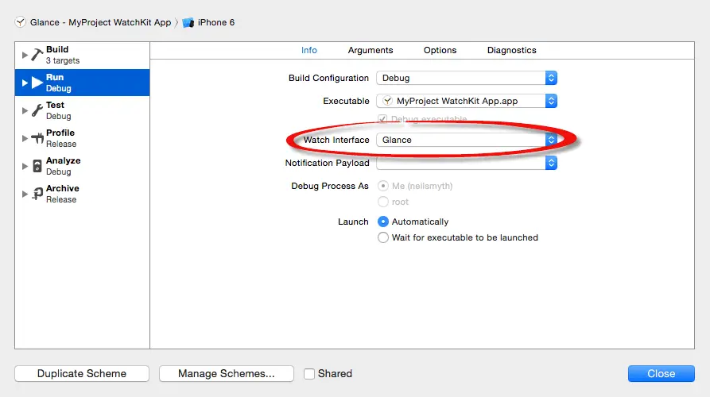The height and width of the screenshot is (397, 710).
Task: Click the Analyze icon
Action: point(37,166)
